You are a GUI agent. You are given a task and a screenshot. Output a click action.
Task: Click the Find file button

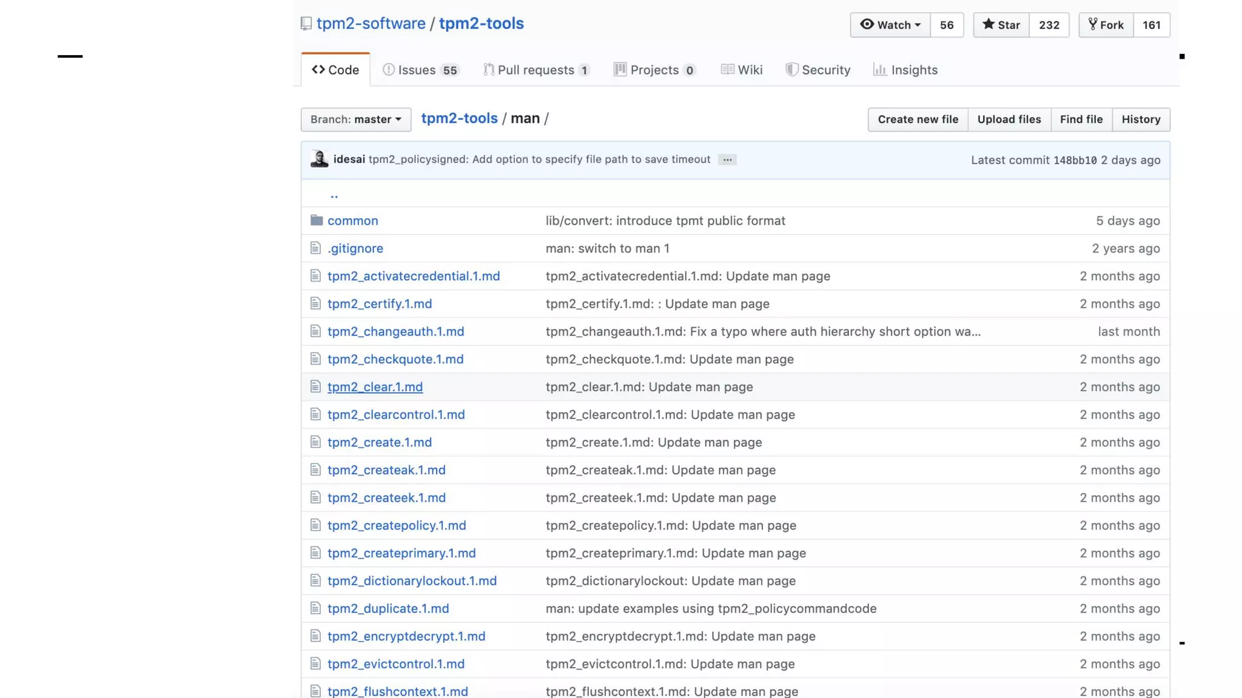(1081, 119)
